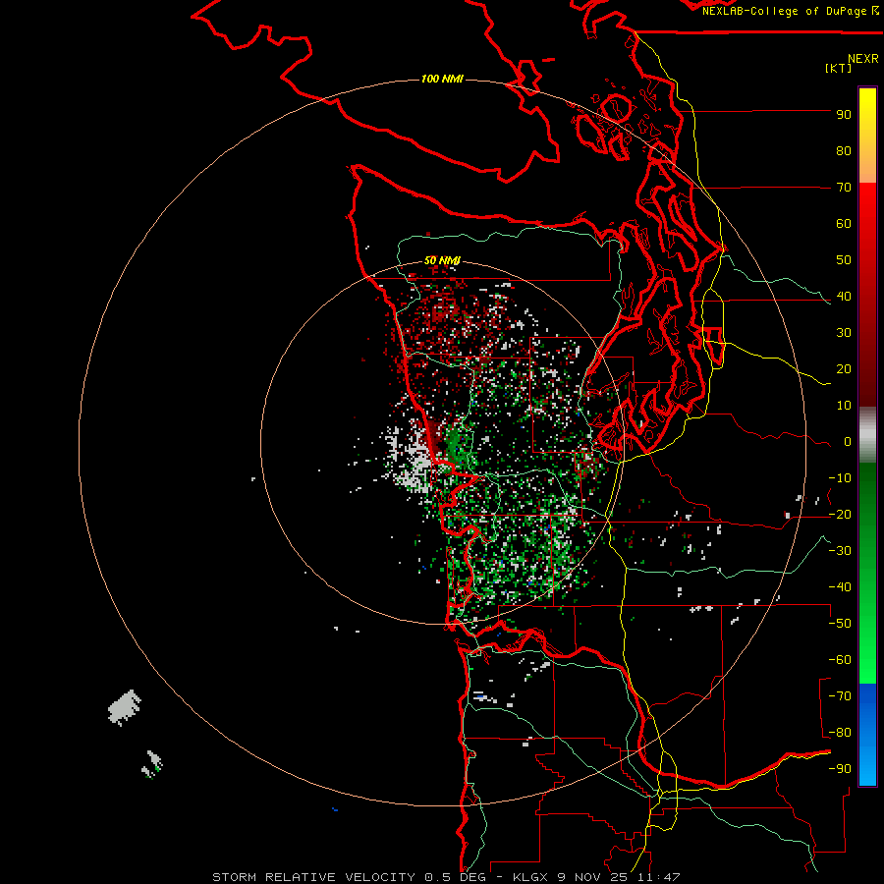Pick the orange segment of color bar
Screen dimensions: 884x884
click(867, 167)
